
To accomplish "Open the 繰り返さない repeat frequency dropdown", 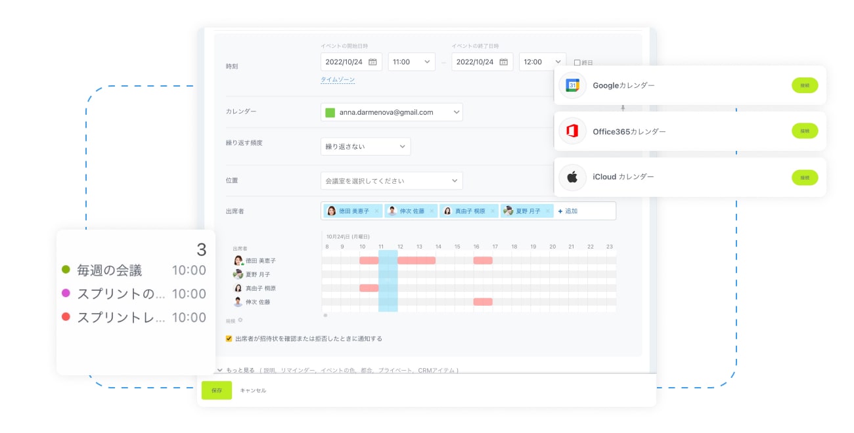I will click(x=365, y=146).
